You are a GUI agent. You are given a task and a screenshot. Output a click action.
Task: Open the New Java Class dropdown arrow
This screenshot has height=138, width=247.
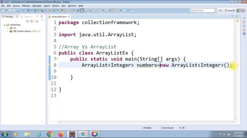(x=58, y=10)
